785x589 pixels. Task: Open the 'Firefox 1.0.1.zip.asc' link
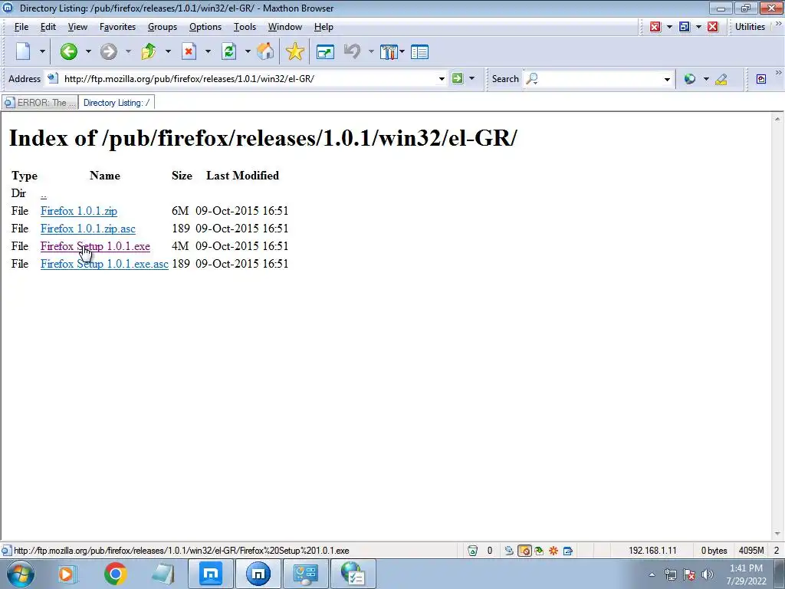click(87, 229)
